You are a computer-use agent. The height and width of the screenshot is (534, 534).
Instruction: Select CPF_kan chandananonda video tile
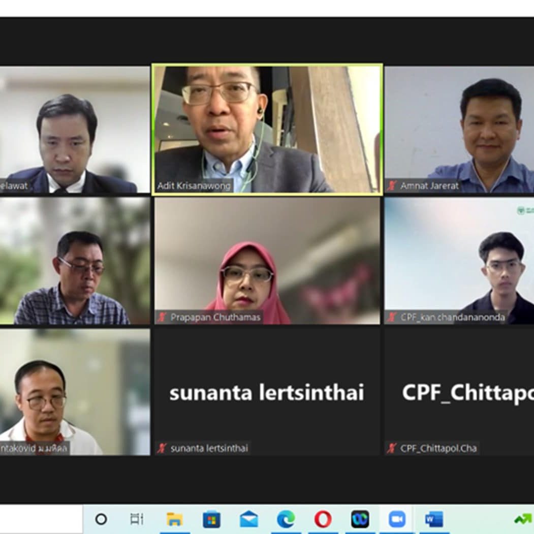pos(459,261)
